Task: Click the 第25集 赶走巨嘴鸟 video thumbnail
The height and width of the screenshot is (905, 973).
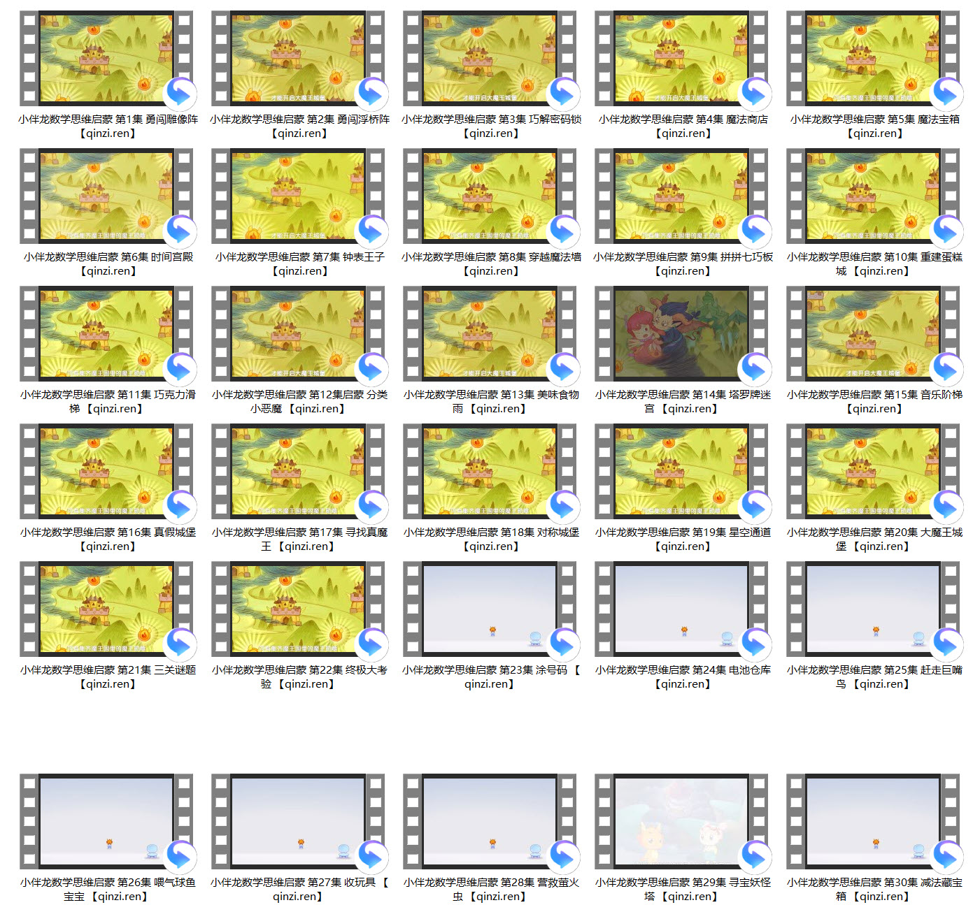Action: 873,609
